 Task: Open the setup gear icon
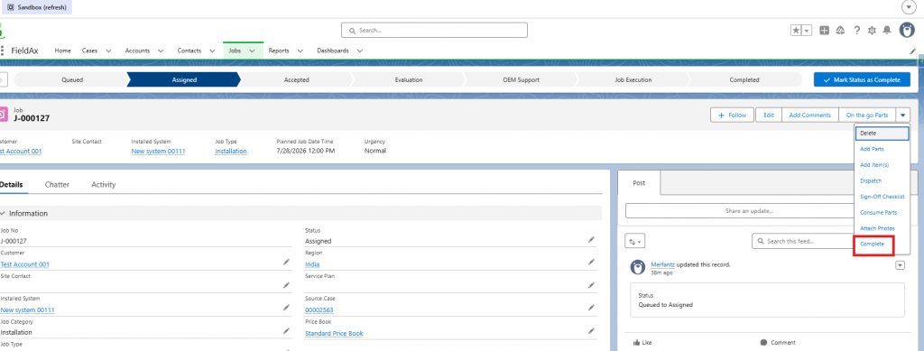click(872, 31)
